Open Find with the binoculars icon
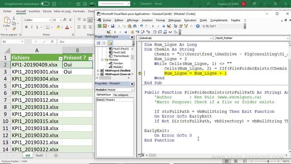The width and height of the screenshot is (291, 164). pos(135,26)
